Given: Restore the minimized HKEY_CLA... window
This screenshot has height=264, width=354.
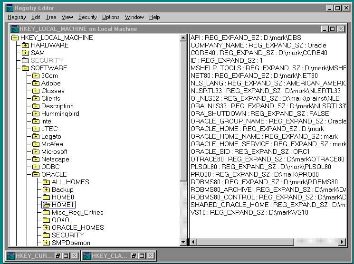Looking at the screenshot, I should [x=134, y=255].
